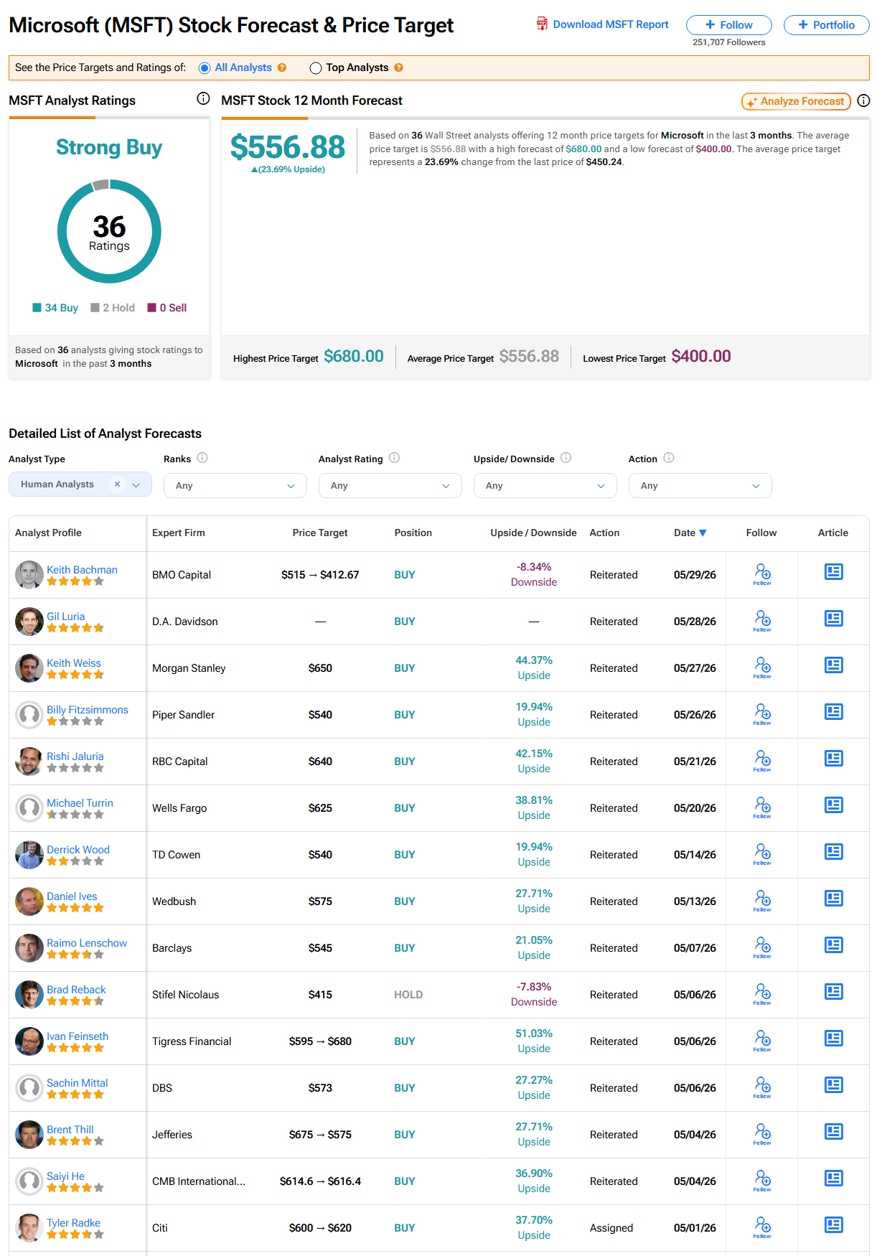877x1256 pixels.
Task: Follow analyst Brad Reback
Action: point(762,994)
